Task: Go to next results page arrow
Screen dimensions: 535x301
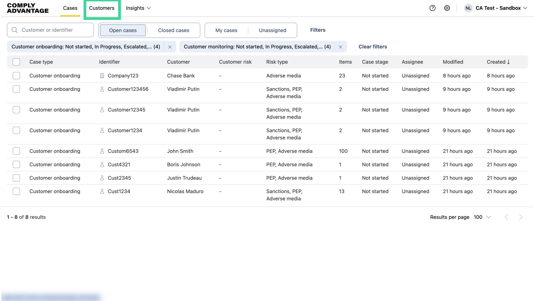Action: [521, 217]
